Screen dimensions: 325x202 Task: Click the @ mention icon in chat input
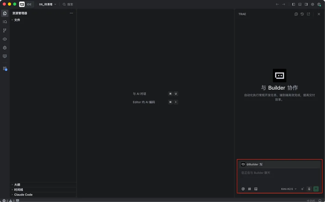tap(243, 189)
